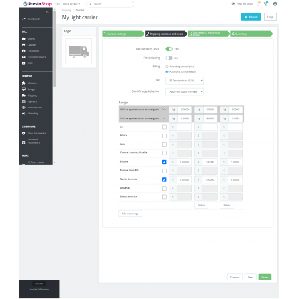Check the Africa zone checkbox
The width and height of the screenshot is (299, 299).
(164, 136)
